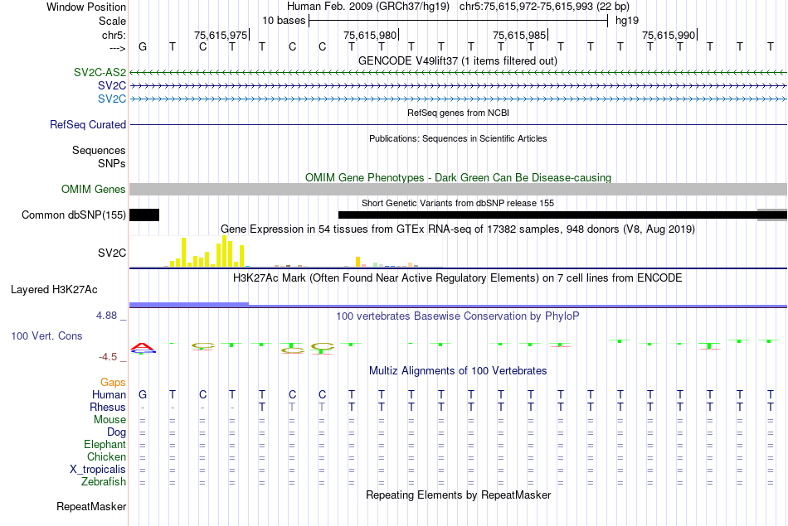This screenshot has height=526, width=788.
Task: Open the GENCODE V49lift37 track title
Action: pyautogui.click(x=458, y=60)
